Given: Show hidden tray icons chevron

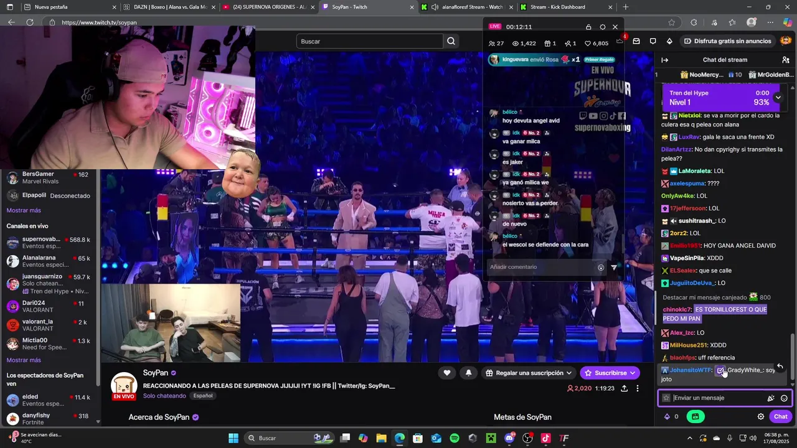Looking at the screenshot, I should click(689, 438).
